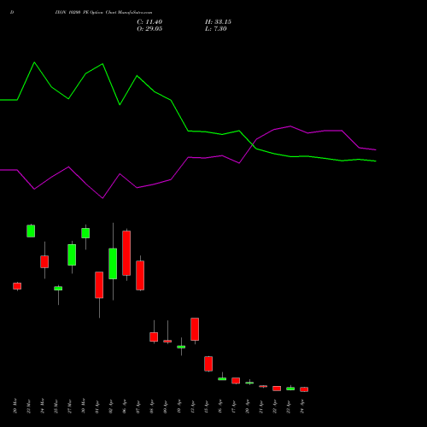The image size is (427, 427).
Task: Click the low value L: 7.30
Action: pyautogui.click(x=216, y=29)
